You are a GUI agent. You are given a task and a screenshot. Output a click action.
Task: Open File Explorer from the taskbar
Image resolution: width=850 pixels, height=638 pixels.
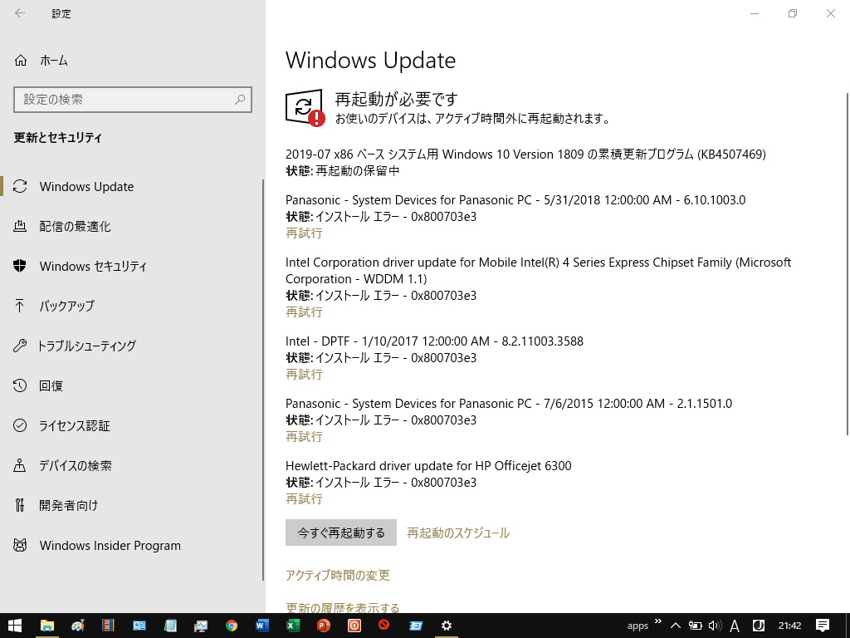click(47, 626)
